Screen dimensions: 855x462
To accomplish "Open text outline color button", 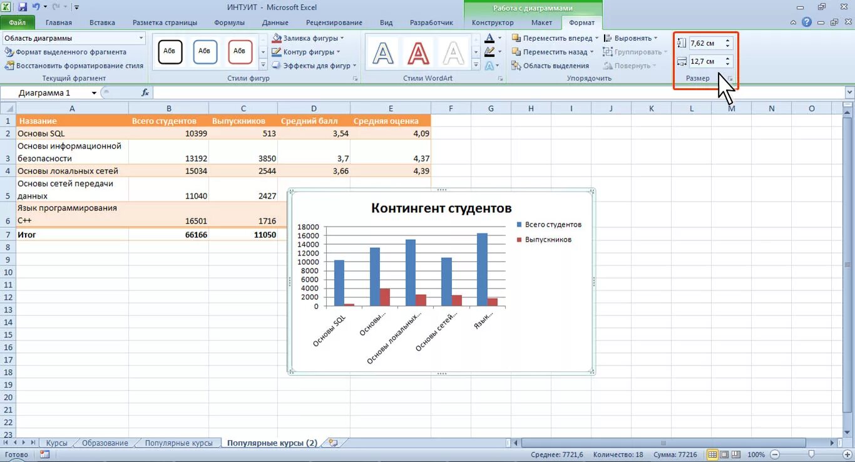I will point(490,52).
